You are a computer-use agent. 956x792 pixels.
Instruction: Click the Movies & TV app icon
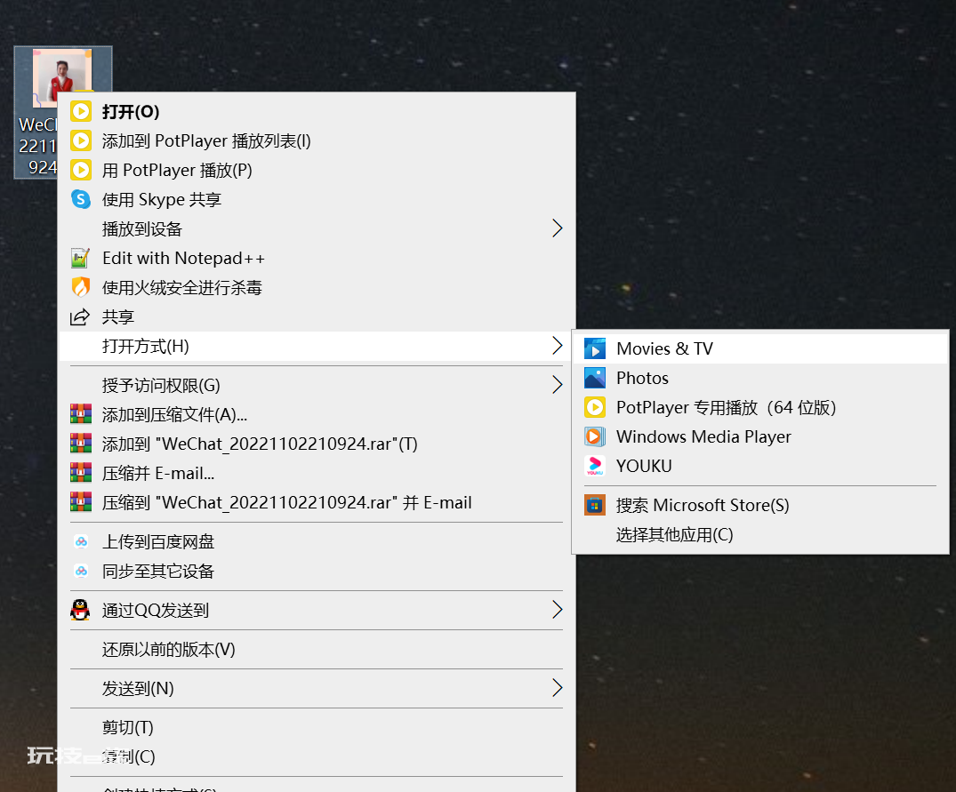point(594,348)
